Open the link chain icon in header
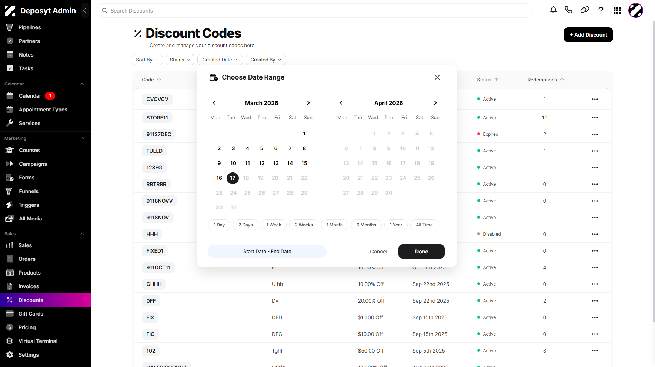Screen dimensions: 655x367 click(585, 10)
